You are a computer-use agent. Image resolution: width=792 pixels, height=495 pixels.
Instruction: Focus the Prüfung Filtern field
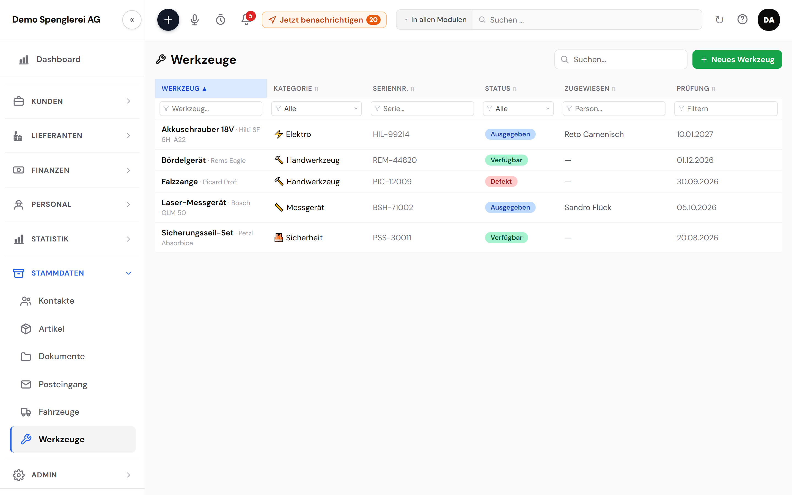click(725, 109)
